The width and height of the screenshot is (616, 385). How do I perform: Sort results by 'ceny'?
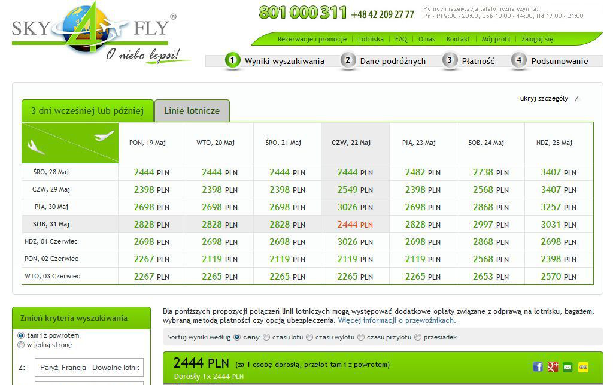(x=237, y=337)
